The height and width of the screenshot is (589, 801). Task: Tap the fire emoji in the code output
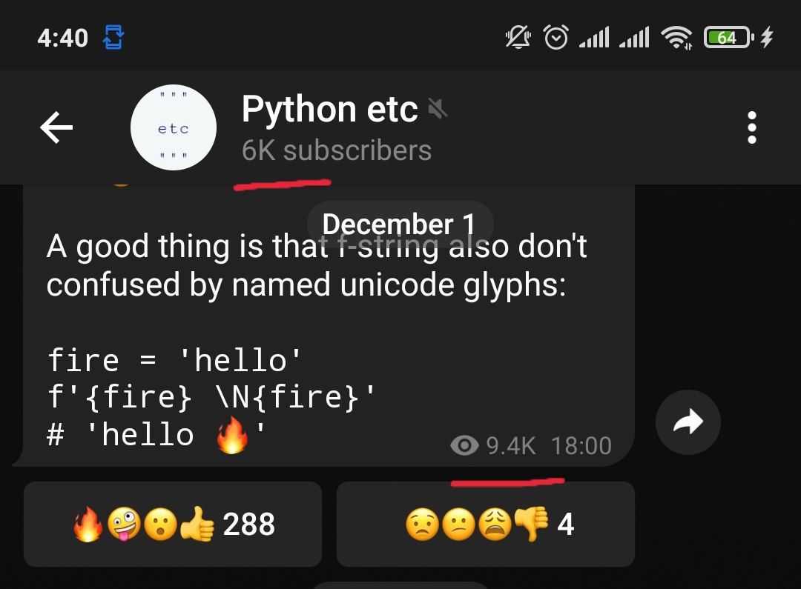[232, 435]
